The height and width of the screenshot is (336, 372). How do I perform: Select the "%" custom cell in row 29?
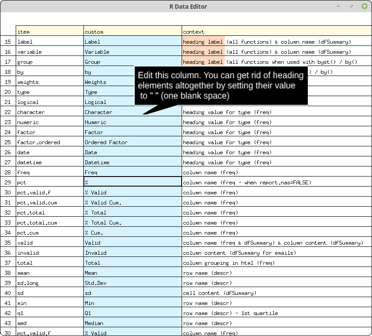click(x=133, y=183)
